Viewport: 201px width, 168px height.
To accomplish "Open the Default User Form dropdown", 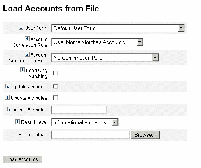I will point(118,28).
